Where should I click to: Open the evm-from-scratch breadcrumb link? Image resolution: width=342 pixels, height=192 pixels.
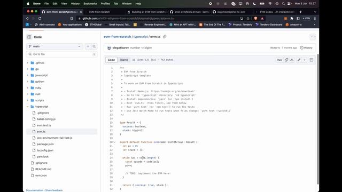pyautogui.click(x=118, y=37)
